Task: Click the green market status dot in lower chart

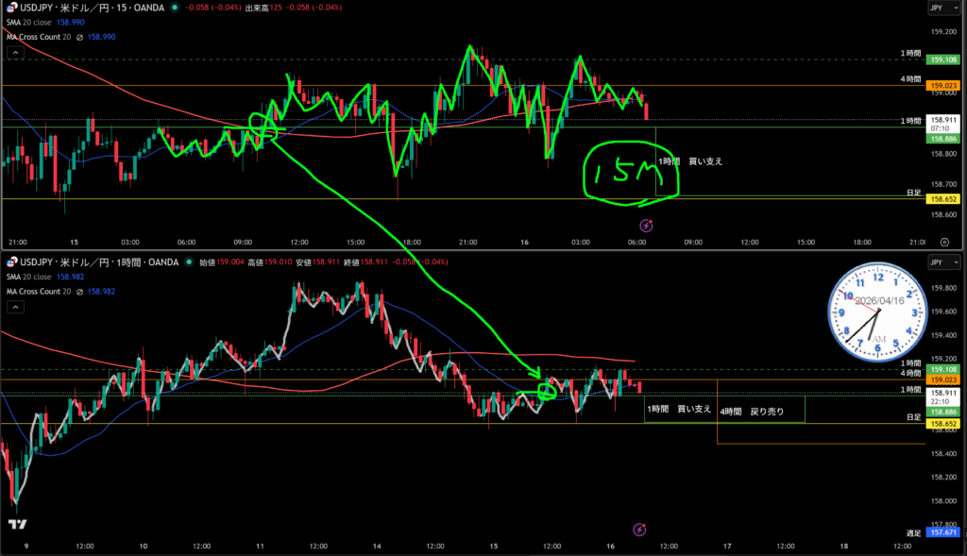Action: click(x=190, y=261)
